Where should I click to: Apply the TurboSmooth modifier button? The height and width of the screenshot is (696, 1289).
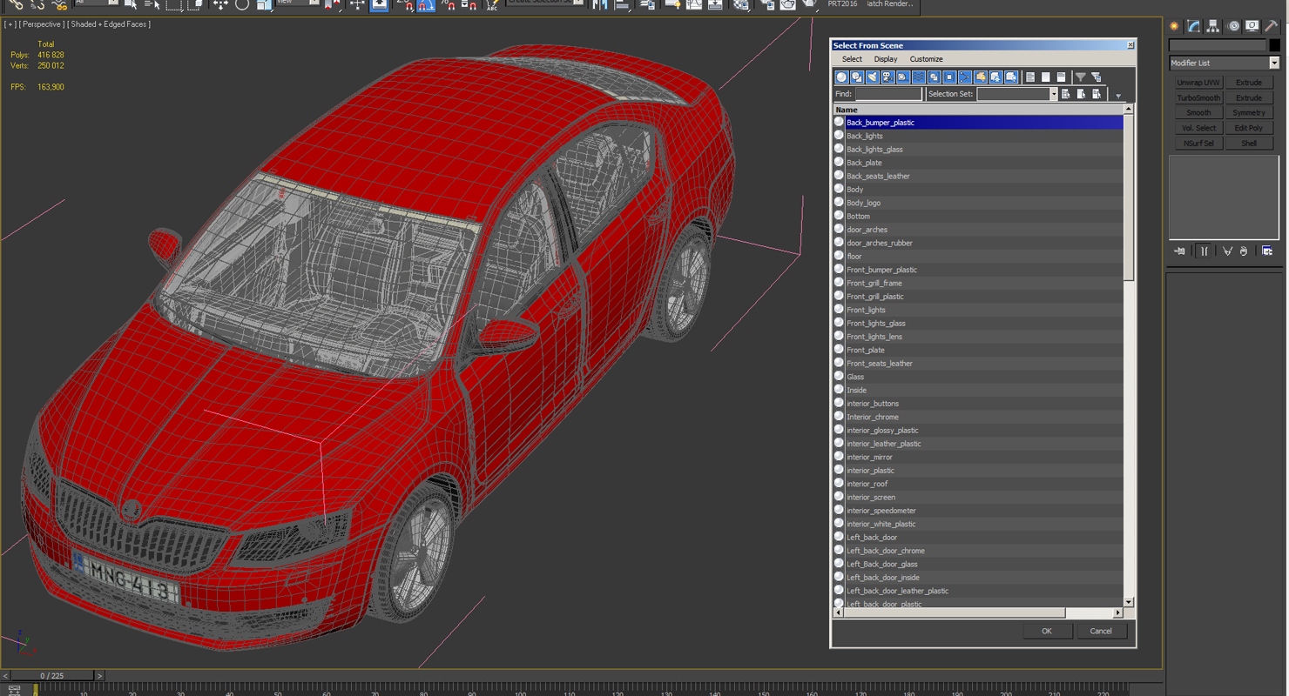[x=1198, y=98]
